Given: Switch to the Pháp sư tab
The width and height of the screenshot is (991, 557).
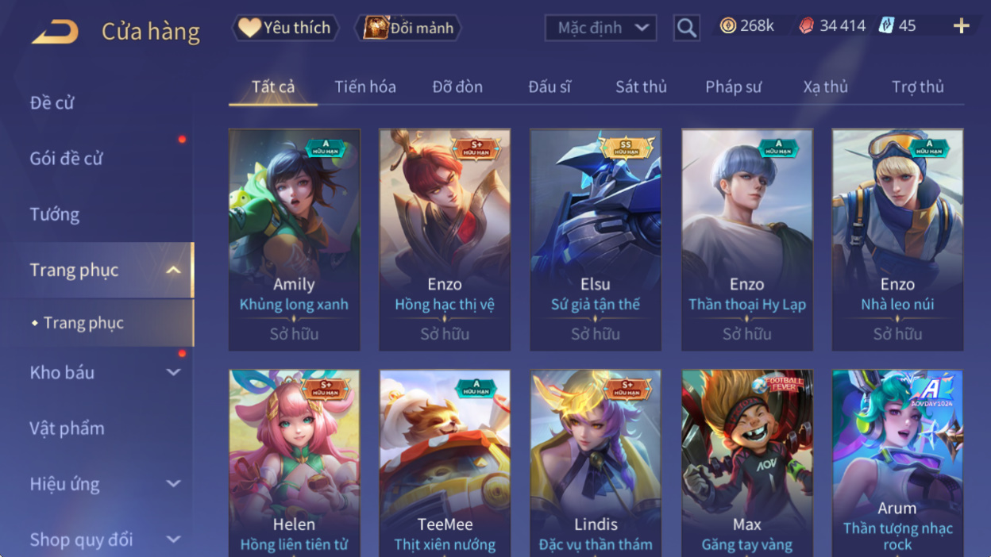Looking at the screenshot, I should point(733,86).
